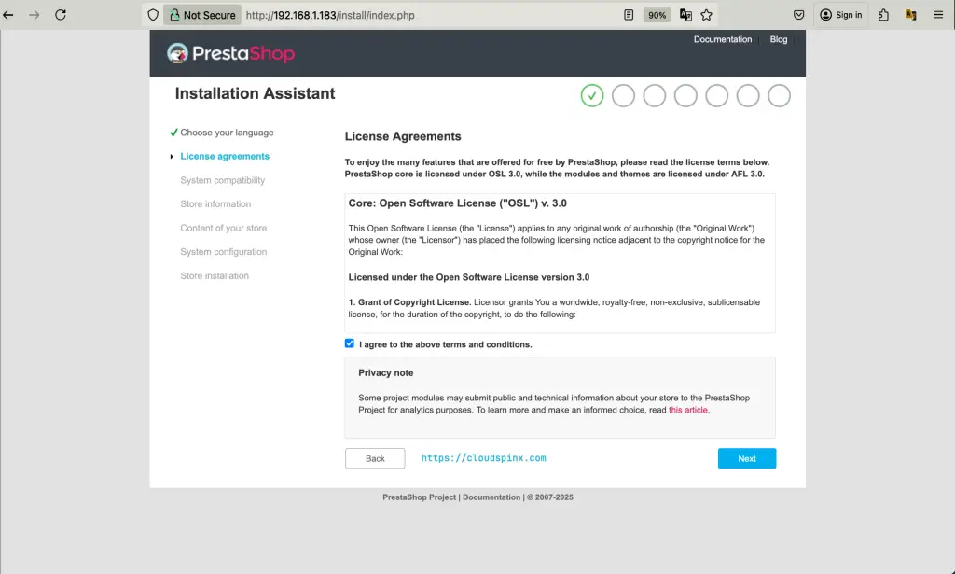This screenshot has height=574, width=955.
Task: Open site info via 'Not Secure' label
Action: tap(201, 14)
